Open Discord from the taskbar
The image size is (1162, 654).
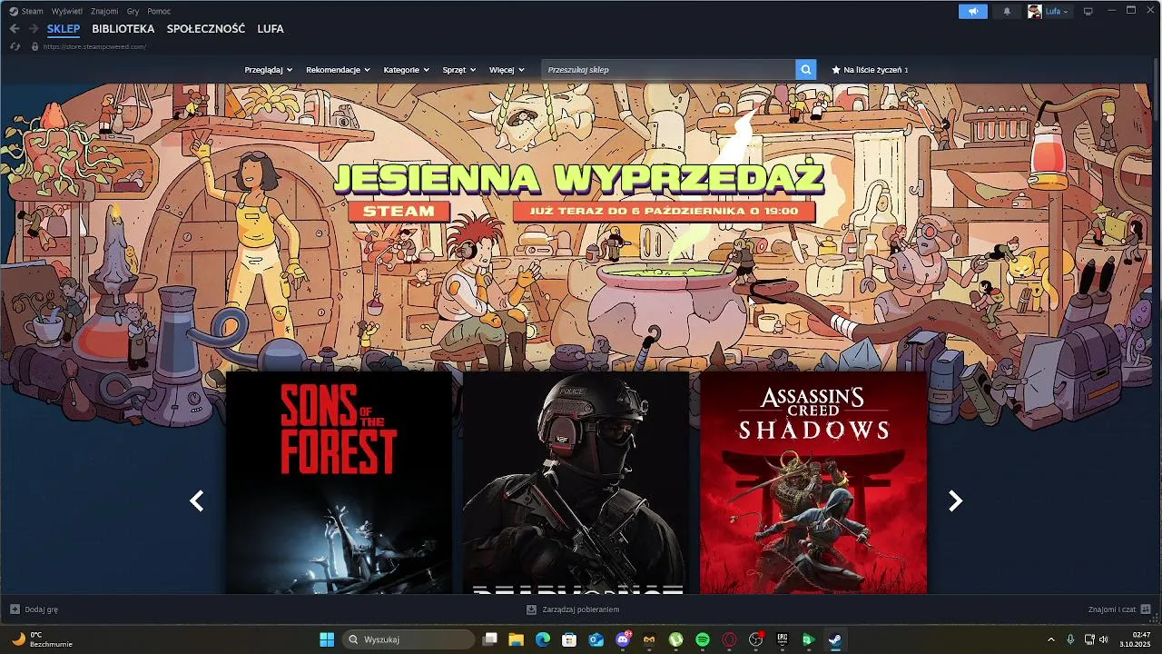pos(623,639)
